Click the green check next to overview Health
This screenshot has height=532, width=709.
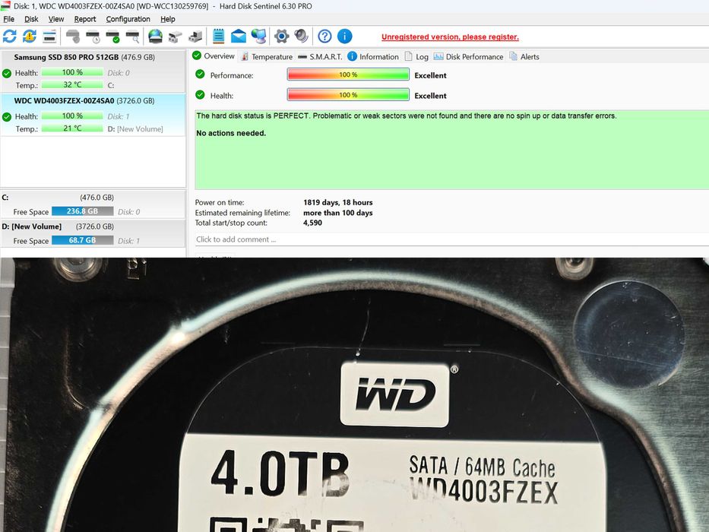tap(200, 94)
